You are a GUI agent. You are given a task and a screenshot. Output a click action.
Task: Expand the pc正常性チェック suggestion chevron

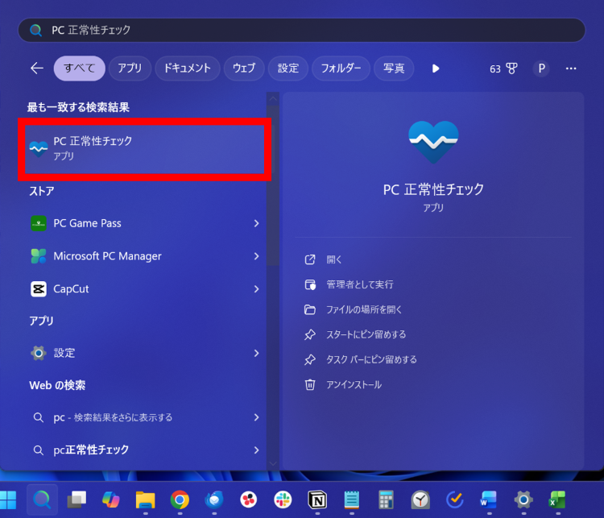coord(256,450)
